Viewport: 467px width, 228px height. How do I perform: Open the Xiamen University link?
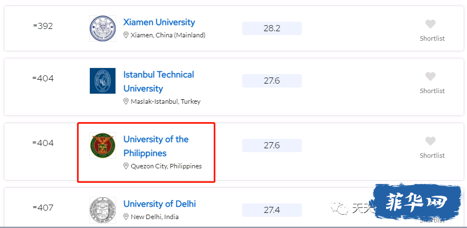(x=159, y=22)
